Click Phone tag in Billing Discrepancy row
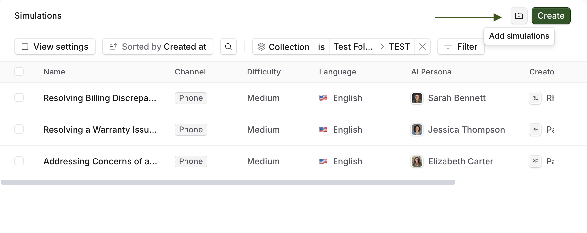 tap(191, 98)
